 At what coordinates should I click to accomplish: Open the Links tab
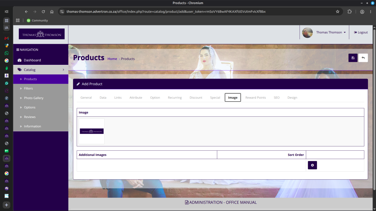pyautogui.click(x=118, y=98)
